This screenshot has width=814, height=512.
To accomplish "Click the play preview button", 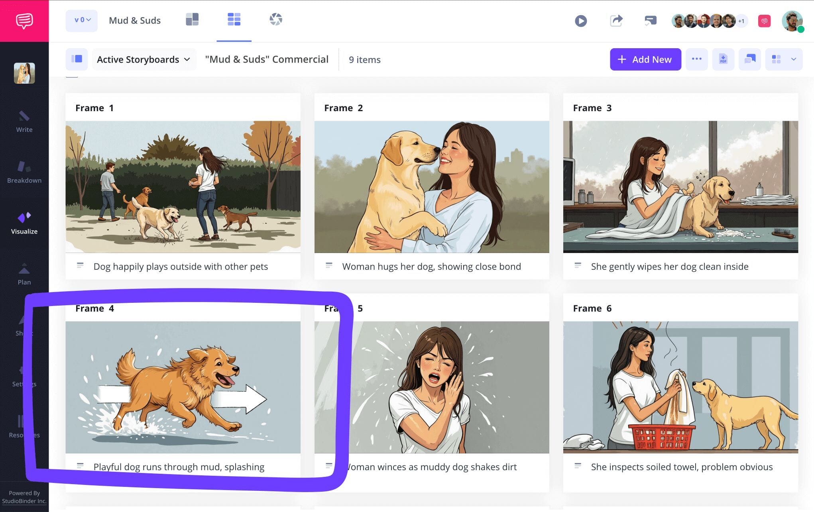I will (x=580, y=21).
